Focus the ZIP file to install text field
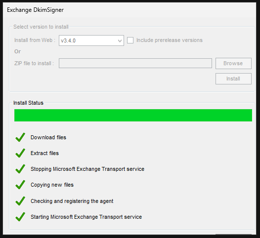260x238 pixels. (x=135, y=63)
